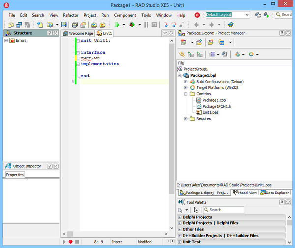This screenshot has width=295, height=248.
Task: Click the Expand all nodes icon
Action: coord(191,54)
